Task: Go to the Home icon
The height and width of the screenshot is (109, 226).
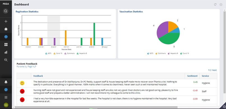Action: pos(6,29)
